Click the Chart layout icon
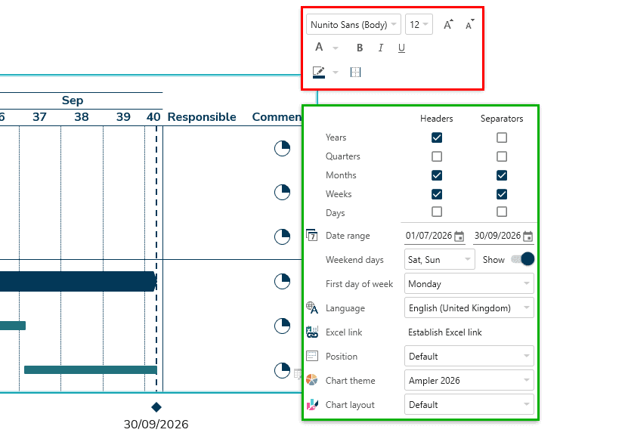 (x=312, y=404)
